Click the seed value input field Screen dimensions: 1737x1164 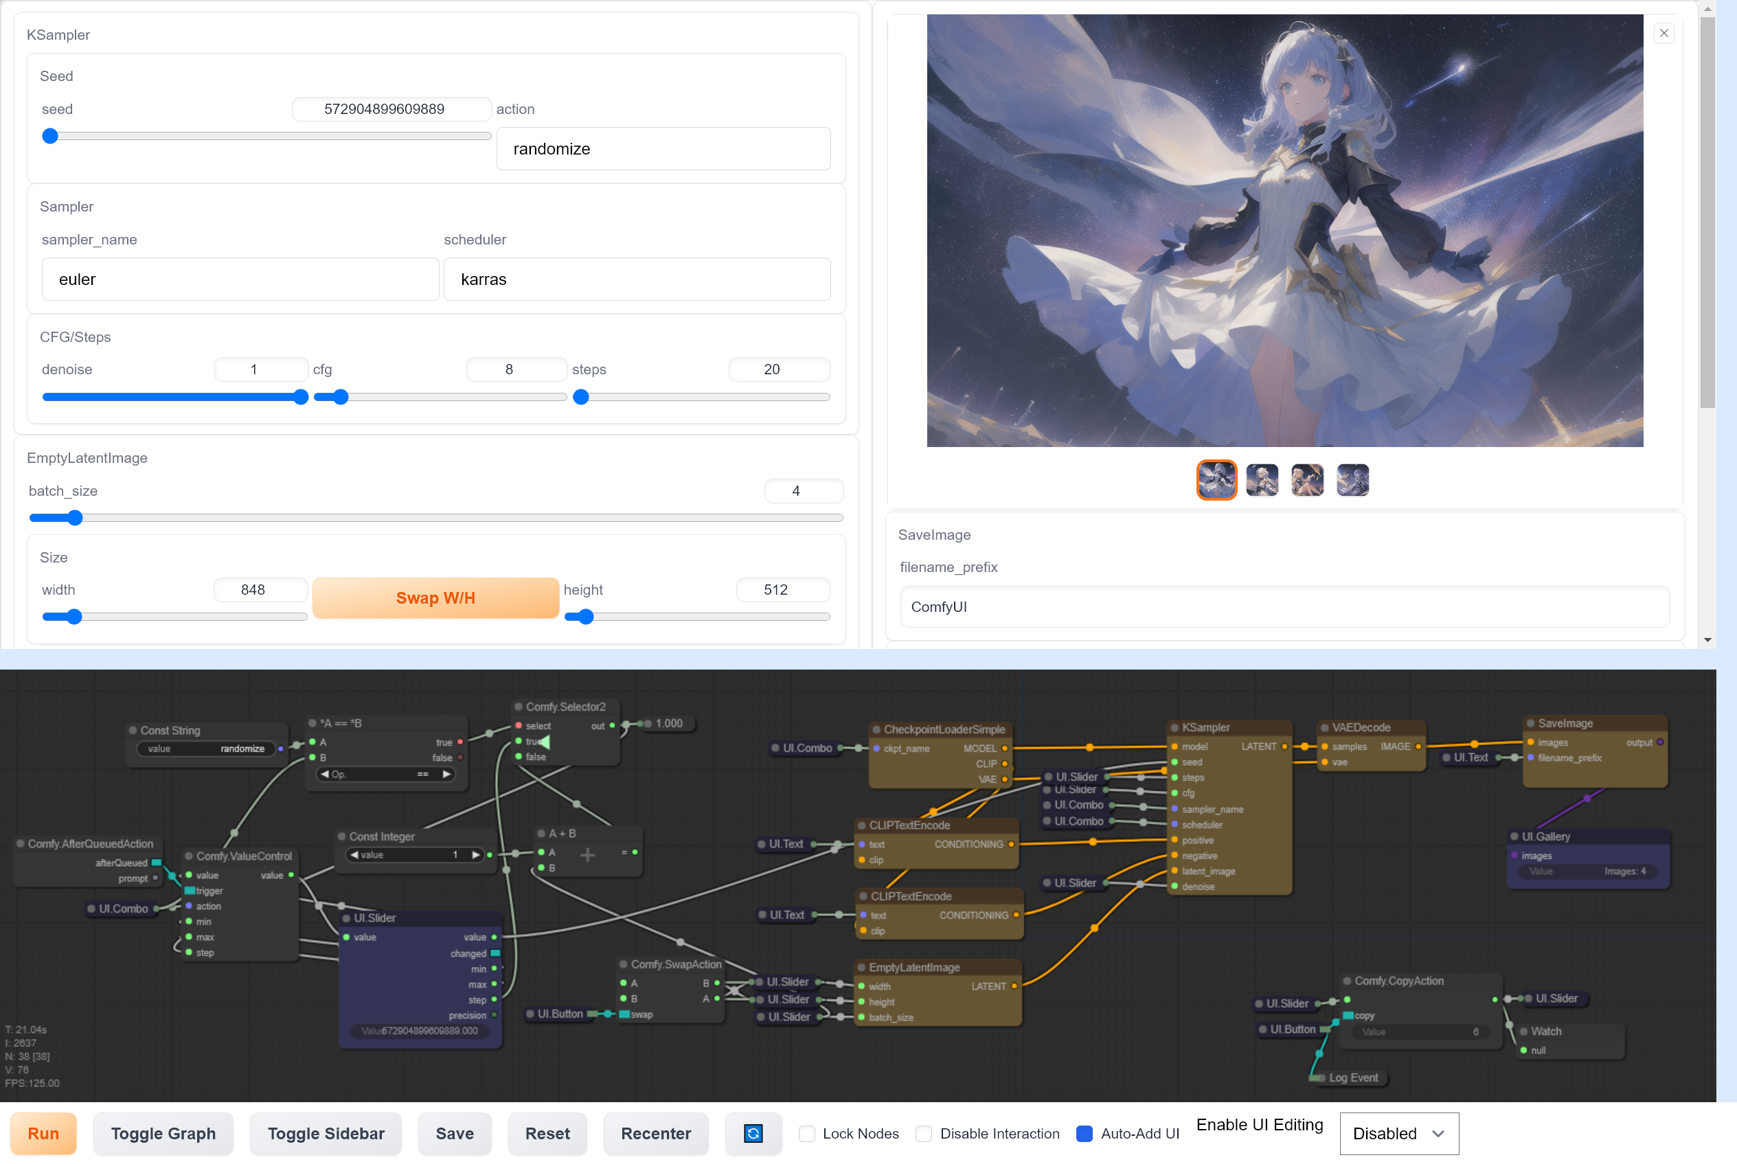coord(391,109)
